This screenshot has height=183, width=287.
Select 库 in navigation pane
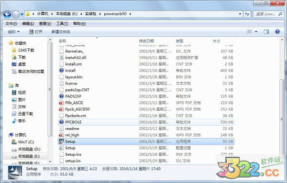click(14, 86)
